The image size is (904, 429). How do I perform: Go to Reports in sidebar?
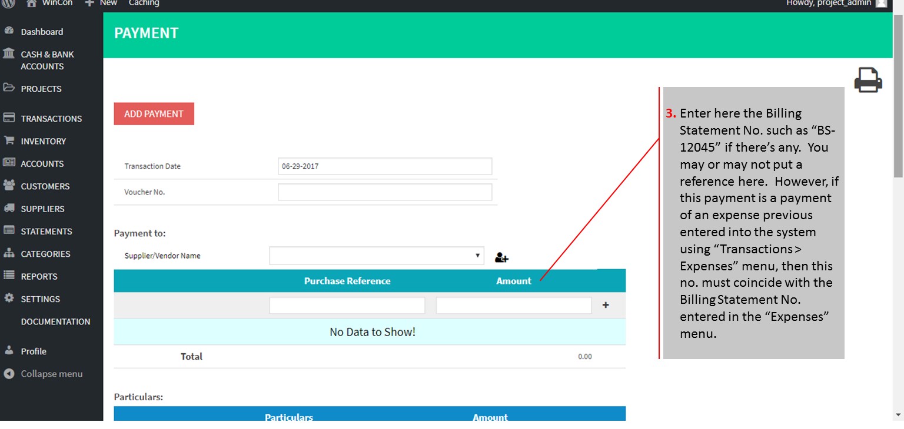tap(39, 276)
